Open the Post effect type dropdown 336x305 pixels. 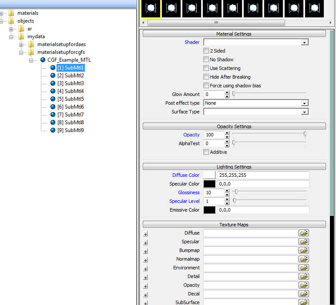coord(304,103)
